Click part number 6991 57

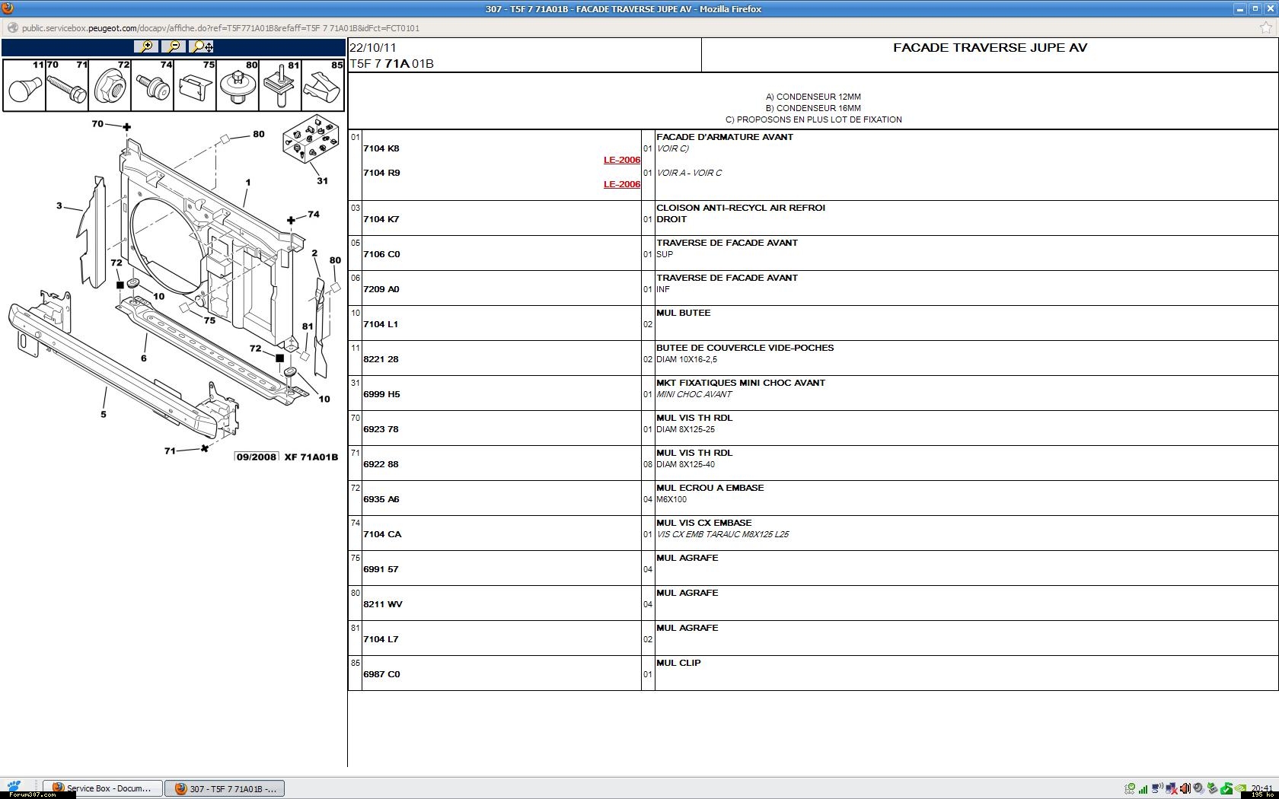pyautogui.click(x=381, y=569)
